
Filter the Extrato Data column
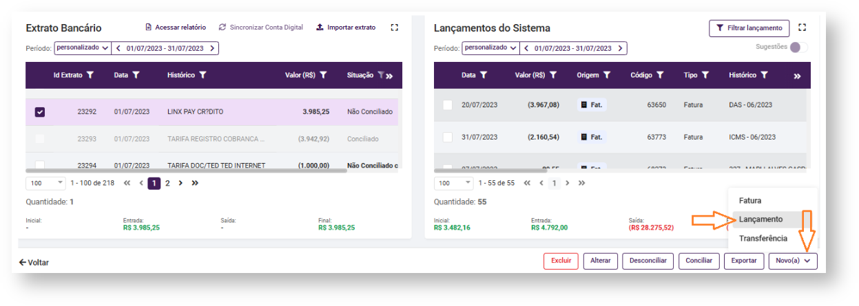click(x=136, y=75)
